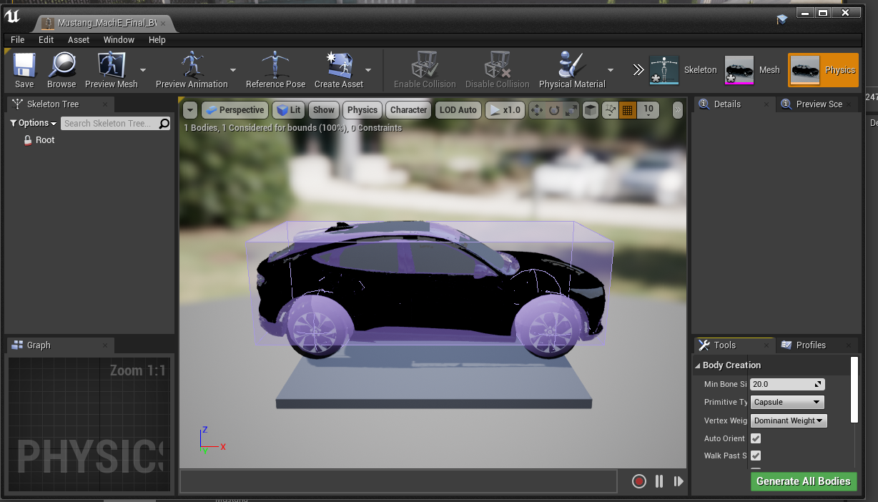Screen dimensions: 878x502
Task: Open the viewport Physics menu
Action: [x=362, y=110]
